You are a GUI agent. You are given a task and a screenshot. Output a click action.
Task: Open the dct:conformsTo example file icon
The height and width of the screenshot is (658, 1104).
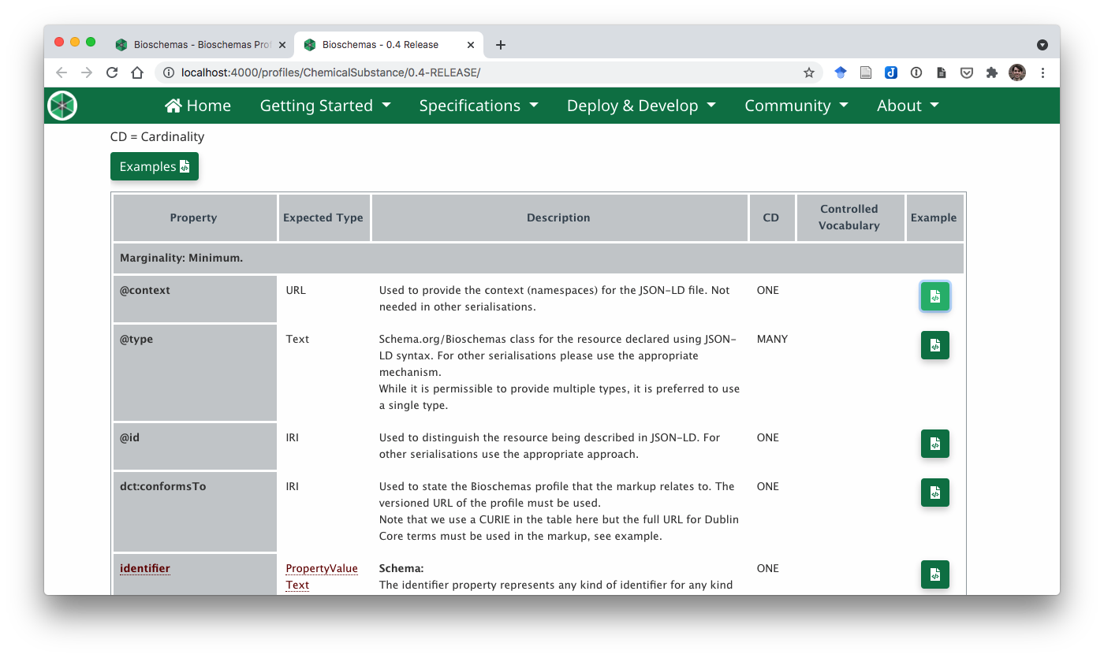point(934,493)
